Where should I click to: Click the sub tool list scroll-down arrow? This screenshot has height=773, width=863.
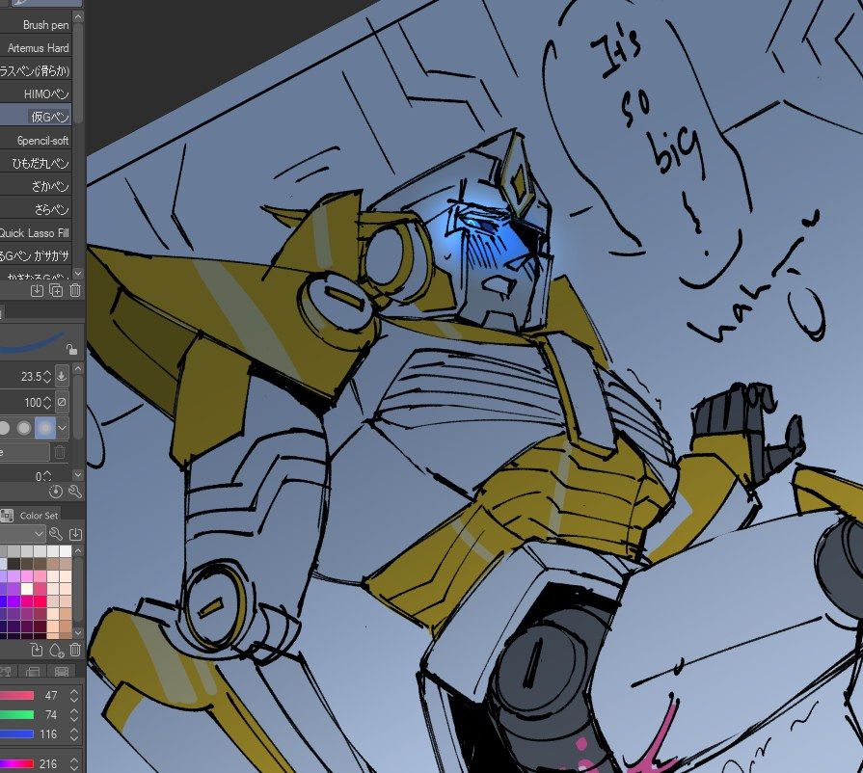[x=78, y=273]
